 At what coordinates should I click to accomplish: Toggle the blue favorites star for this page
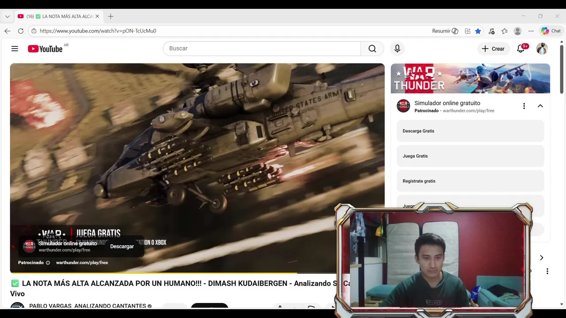click(478, 31)
